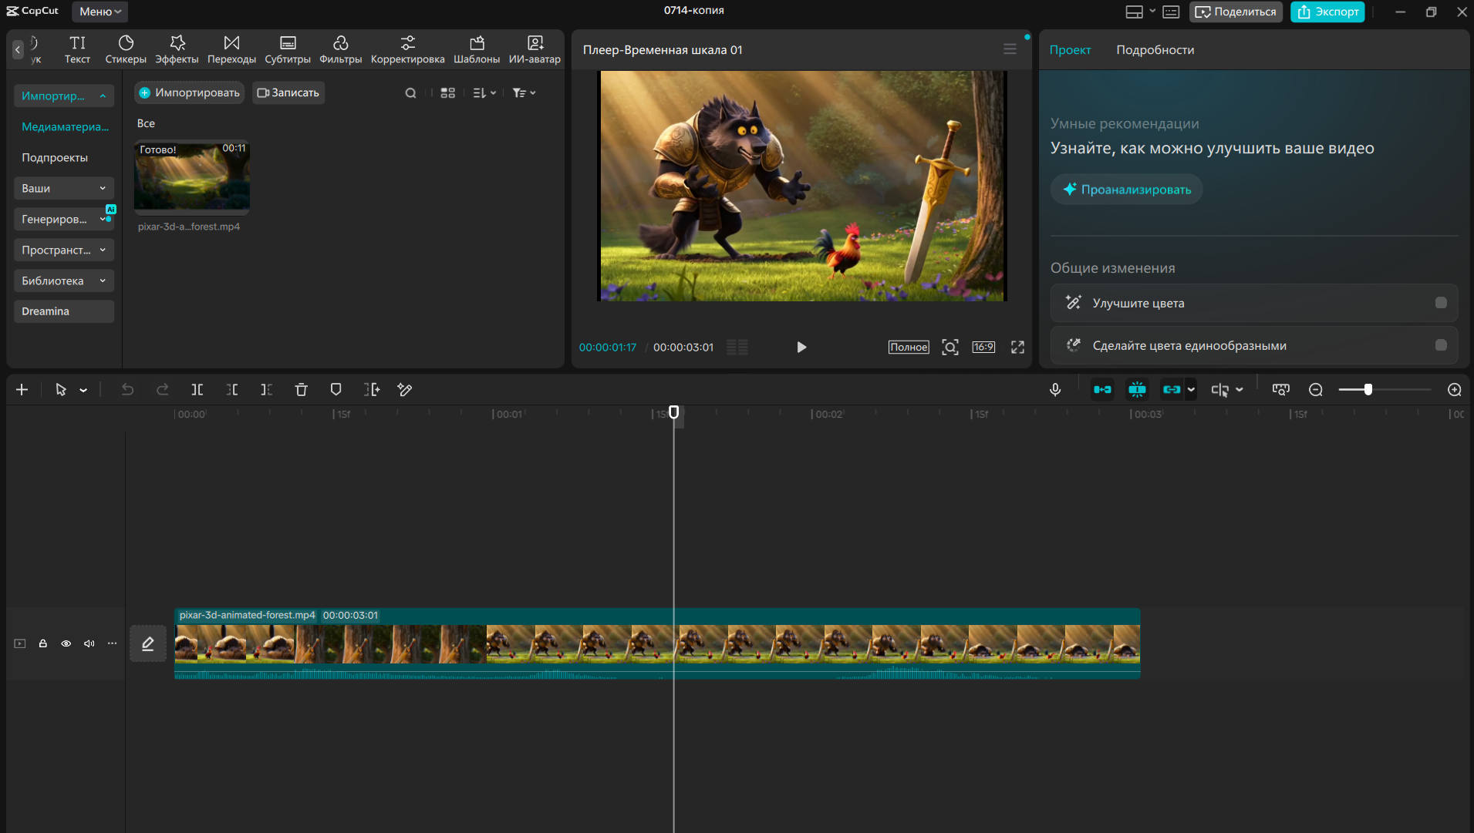Screen dimensions: 1474x833
Task: Enable Улучшите цвета checkbox
Action: (x=1440, y=303)
